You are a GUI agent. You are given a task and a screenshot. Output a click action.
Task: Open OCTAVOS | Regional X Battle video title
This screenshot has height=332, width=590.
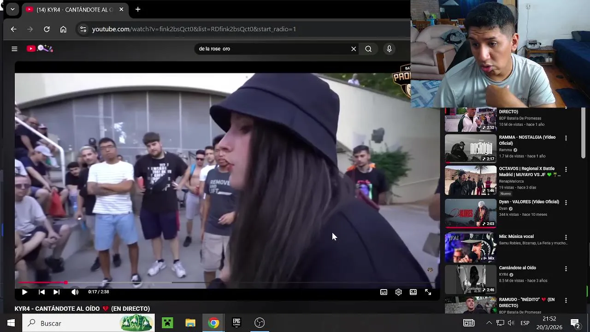[x=530, y=172]
